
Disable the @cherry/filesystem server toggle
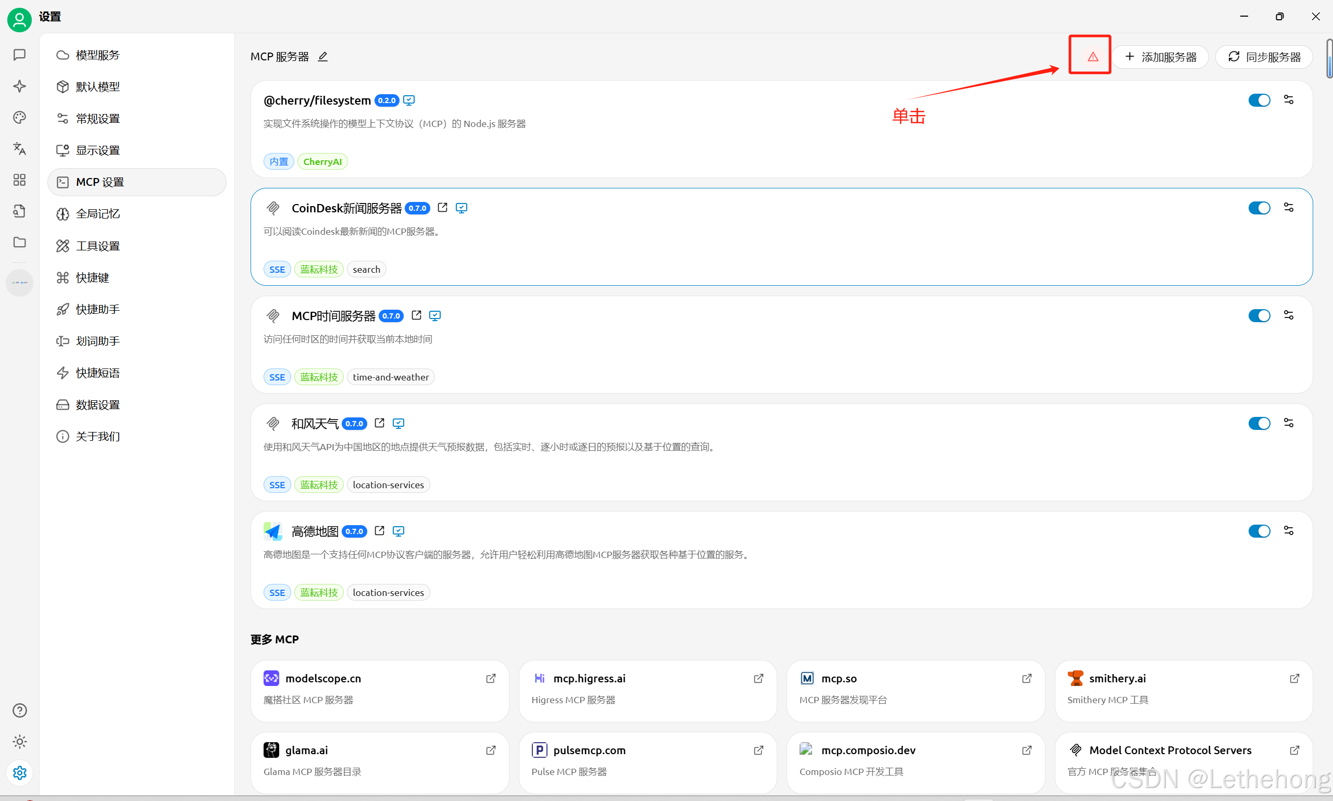tap(1259, 100)
